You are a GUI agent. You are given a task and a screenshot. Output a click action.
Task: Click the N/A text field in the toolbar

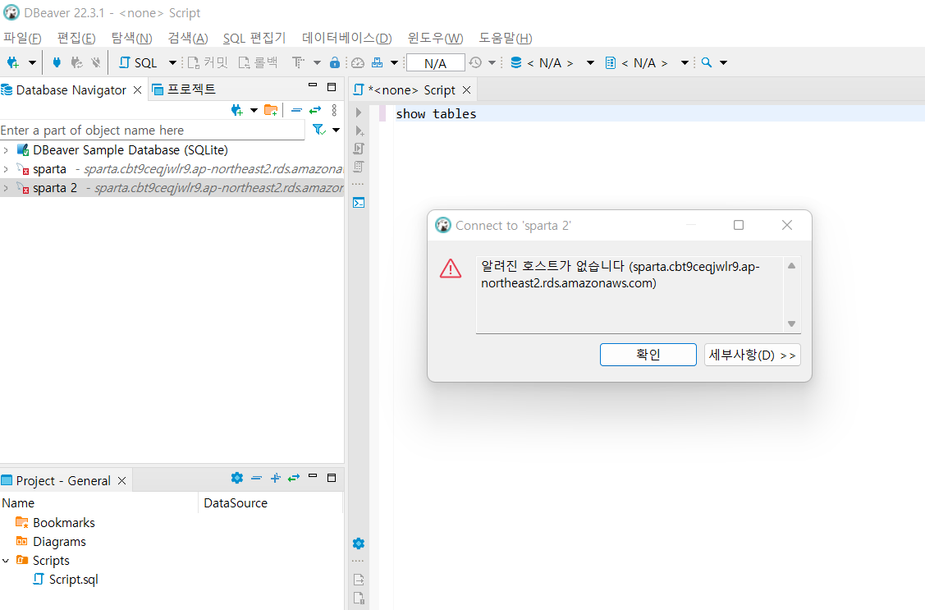435,63
